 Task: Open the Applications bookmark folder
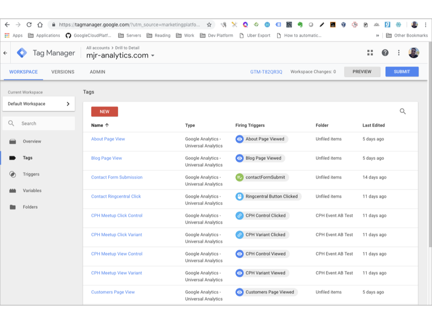44,35
